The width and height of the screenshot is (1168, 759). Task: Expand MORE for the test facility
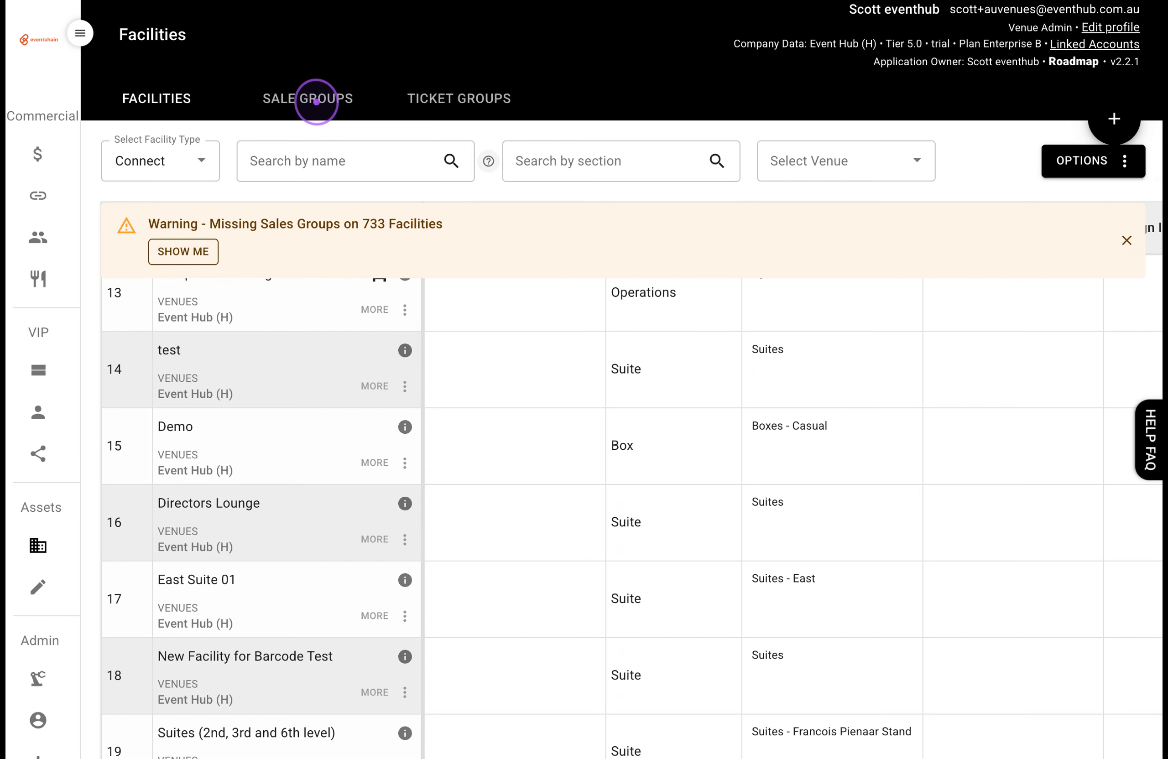(375, 386)
